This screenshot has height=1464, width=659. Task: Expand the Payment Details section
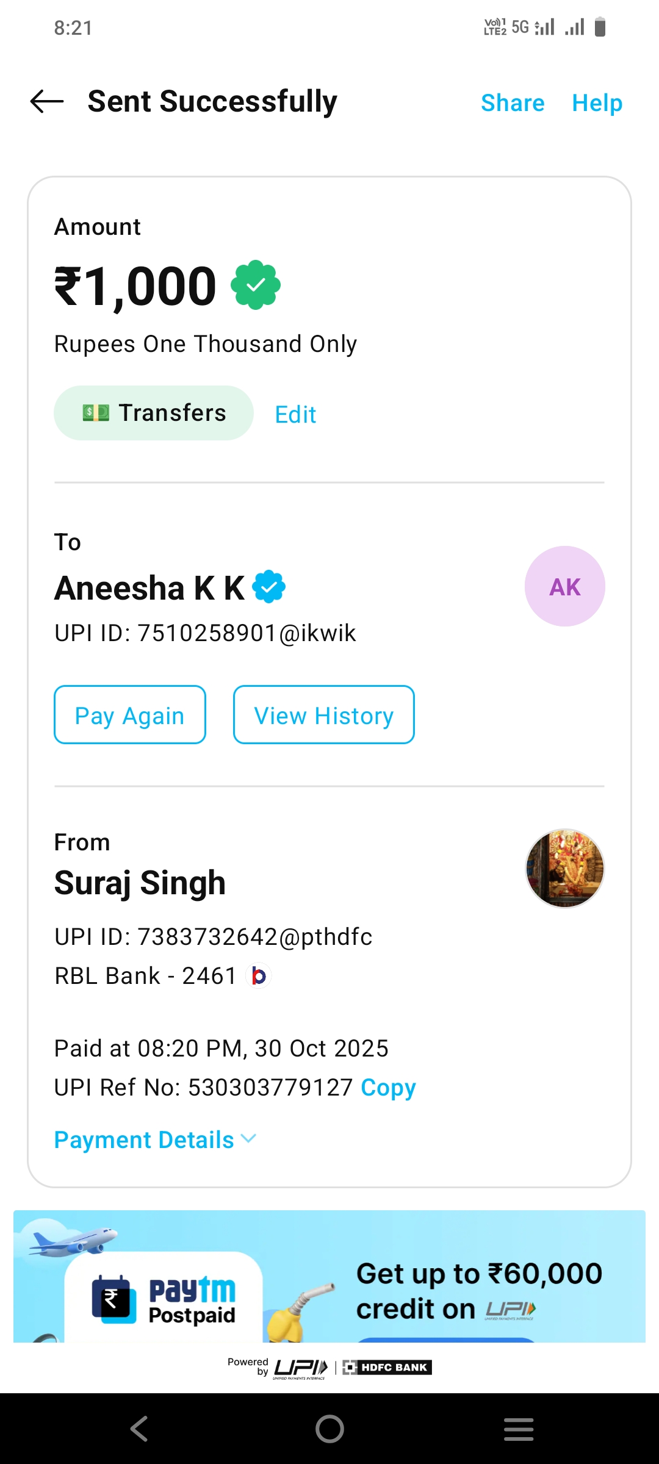click(155, 1139)
